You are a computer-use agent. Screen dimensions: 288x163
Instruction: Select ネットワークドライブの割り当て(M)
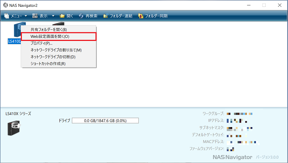click(x=59, y=50)
